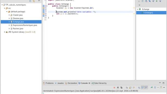Image resolution: width=167 pixels, height=94 pixels.
Task: Toggle Hide Static Members in Outline toolbar
Action: coord(153,1)
